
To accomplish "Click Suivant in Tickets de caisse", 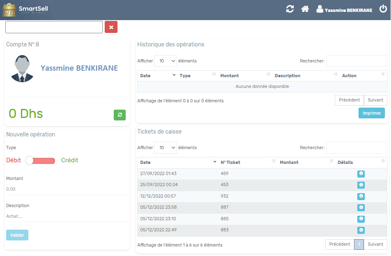I will pyautogui.click(x=375, y=244).
